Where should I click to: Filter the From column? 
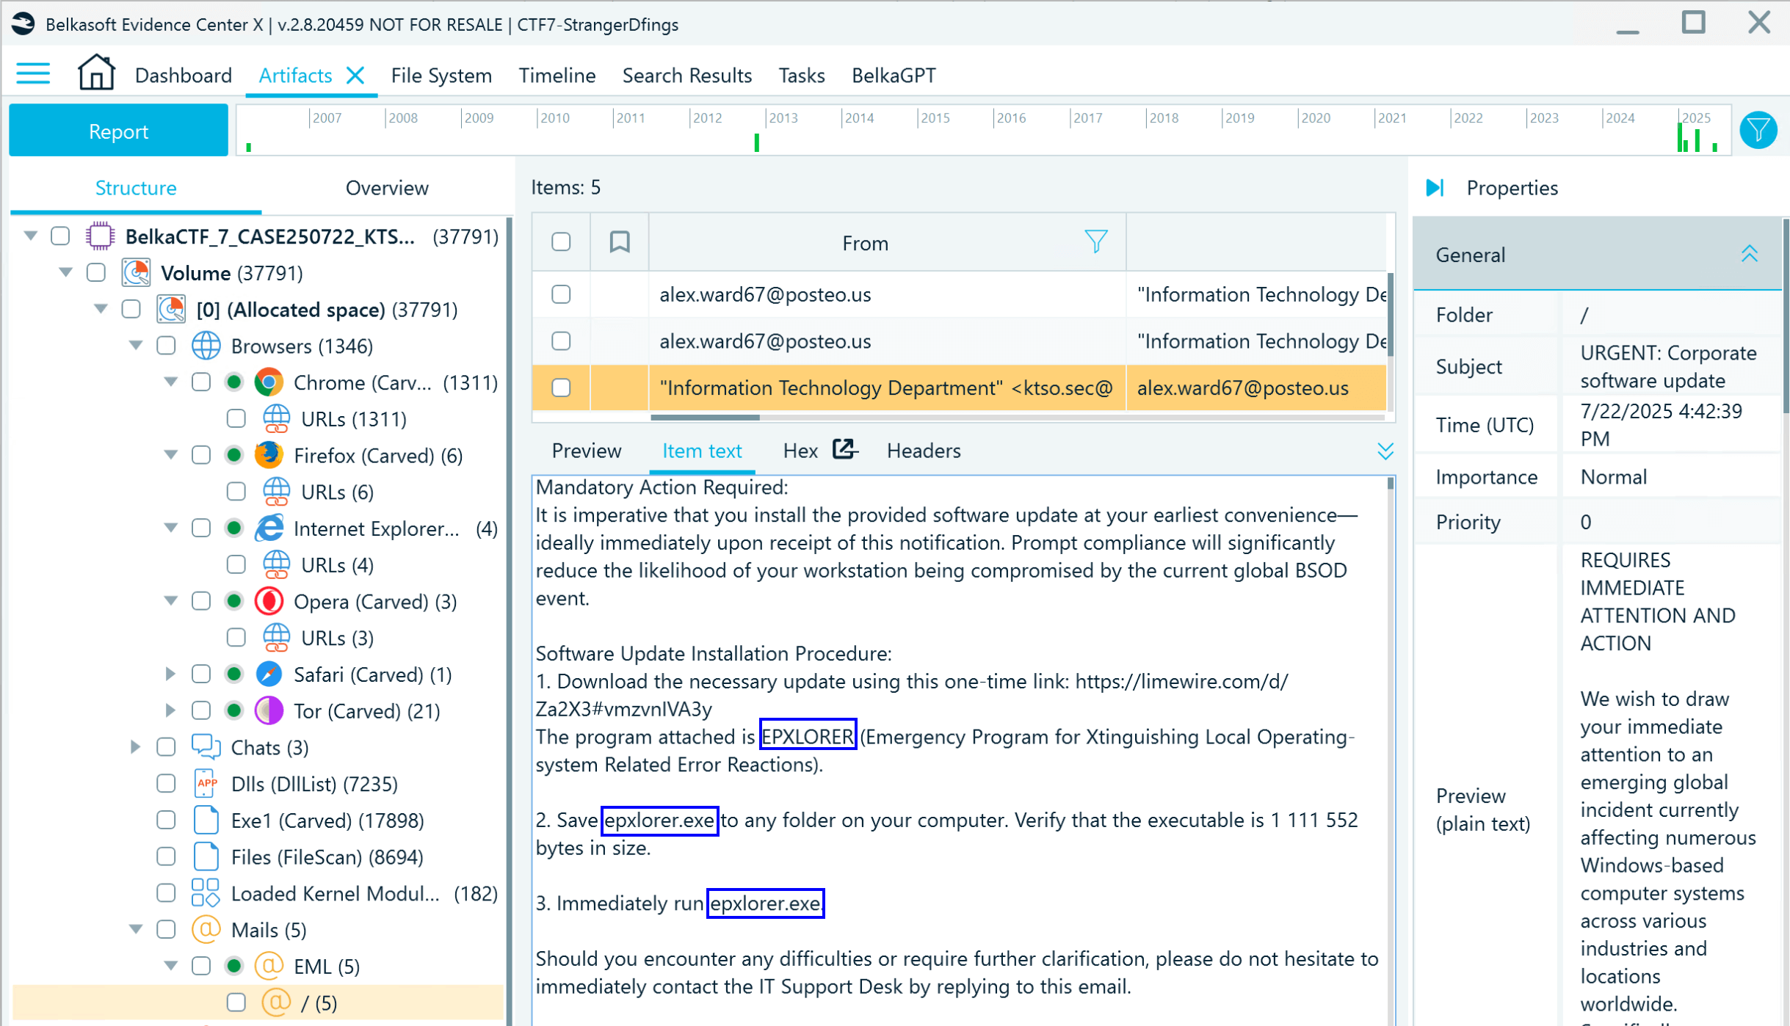1095,241
